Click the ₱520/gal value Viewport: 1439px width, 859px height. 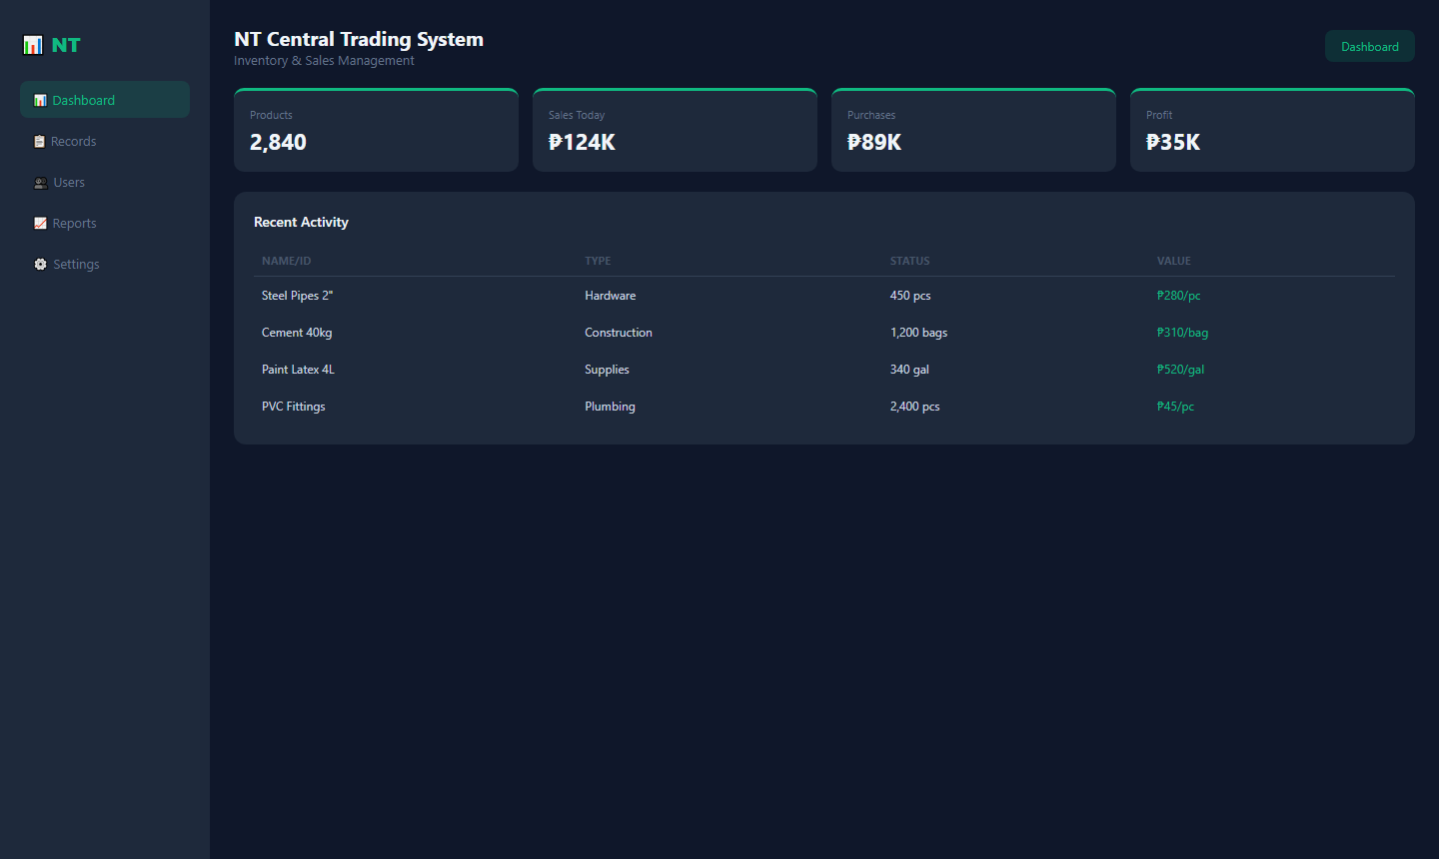pyautogui.click(x=1181, y=370)
